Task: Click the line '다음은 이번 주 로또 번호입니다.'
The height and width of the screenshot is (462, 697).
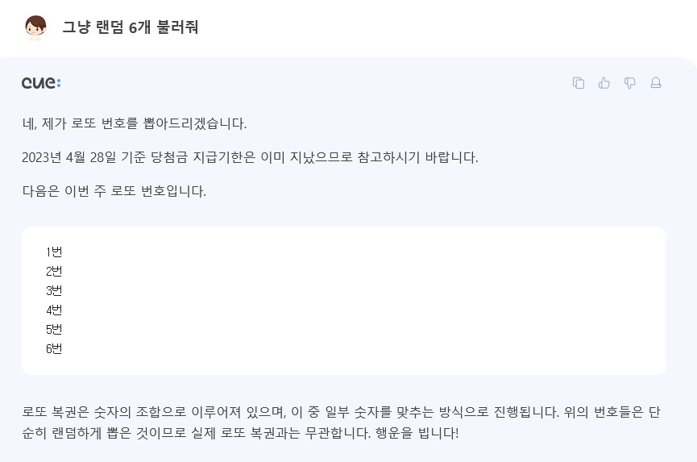Action: point(114,191)
